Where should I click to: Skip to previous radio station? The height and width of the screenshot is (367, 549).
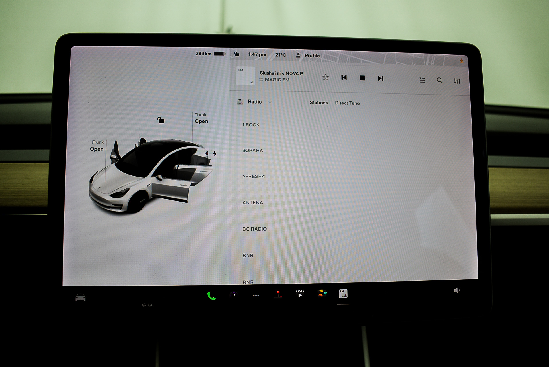tap(344, 77)
